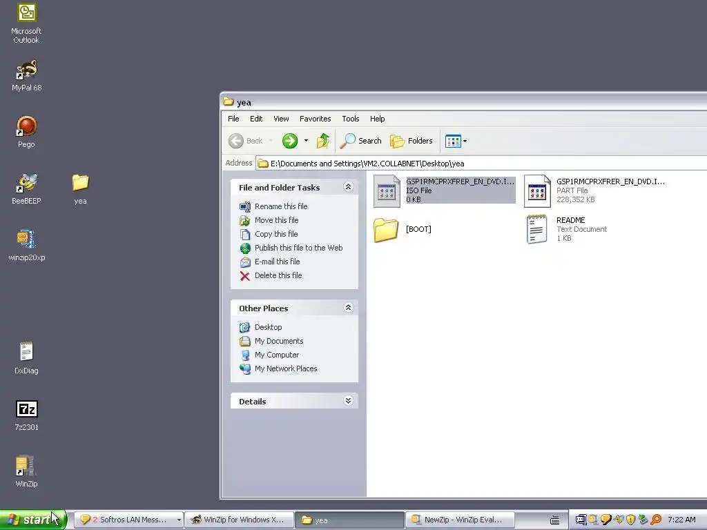The image size is (707, 530).
Task: Select the BeeBEEP desktop shortcut
Action: pyautogui.click(x=27, y=188)
